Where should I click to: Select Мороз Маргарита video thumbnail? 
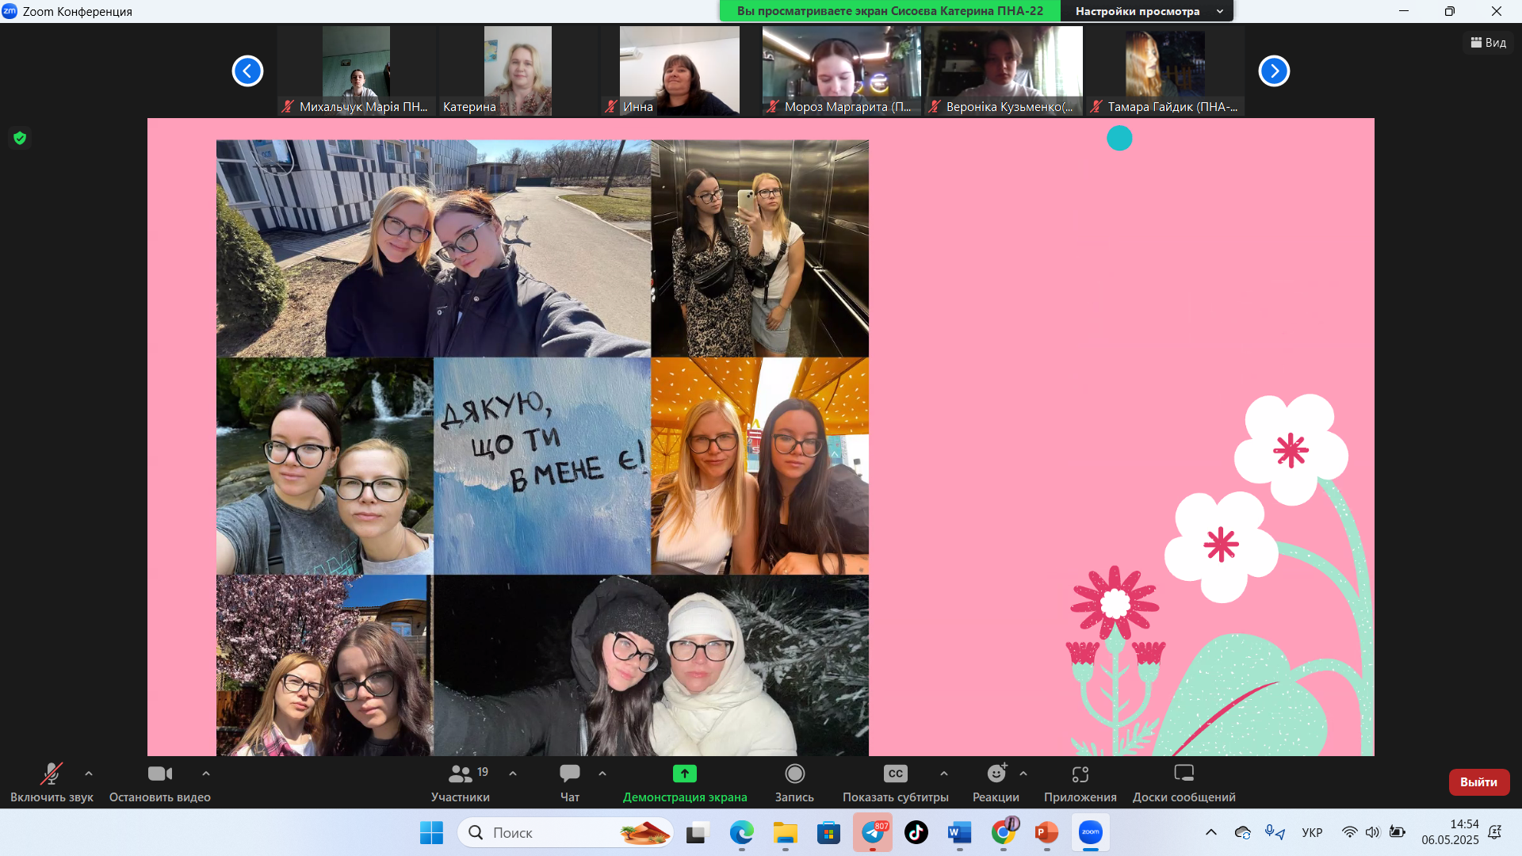tap(841, 71)
